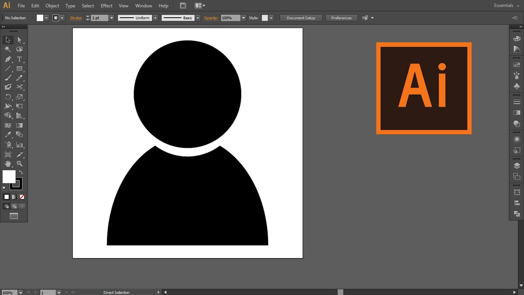This screenshot has height=295, width=524.
Task: Open the Basic brush definition dropdown
Action: 198,18
